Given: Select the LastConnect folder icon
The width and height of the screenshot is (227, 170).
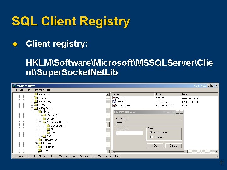Looking at the screenshot, I should (x=48, y=126).
